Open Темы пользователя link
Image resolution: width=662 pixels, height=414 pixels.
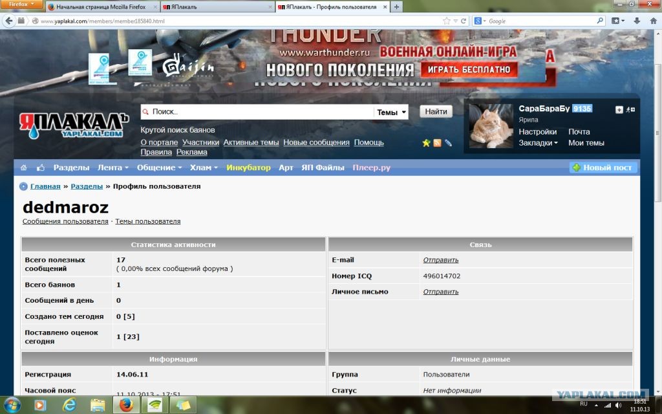148,221
